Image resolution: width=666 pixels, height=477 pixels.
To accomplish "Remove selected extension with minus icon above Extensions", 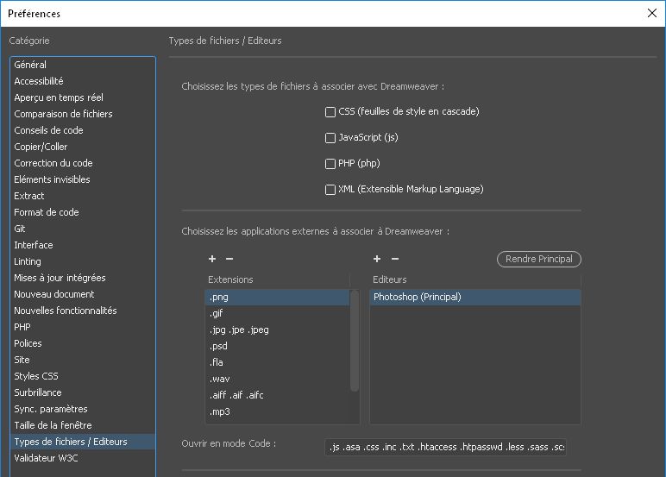I will [x=229, y=259].
